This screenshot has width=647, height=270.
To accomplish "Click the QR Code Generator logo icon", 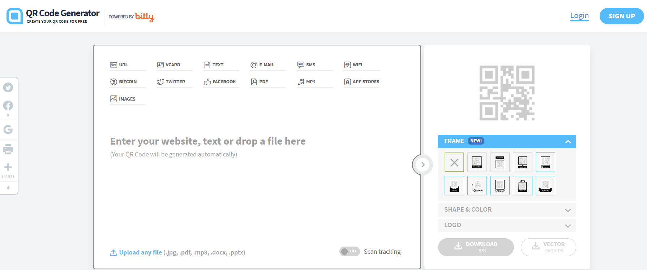I will (14, 16).
